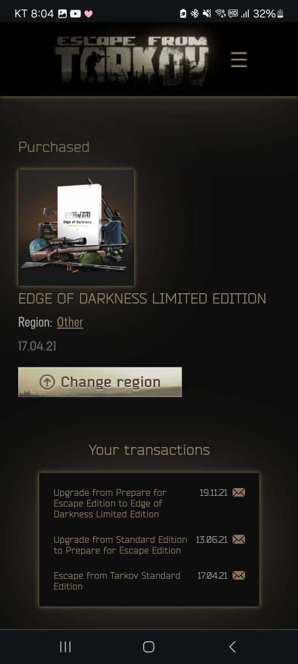Image resolution: width=298 pixels, height=664 pixels.
Task: Tap the Android back navigation arrow
Action: (x=232, y=646)
